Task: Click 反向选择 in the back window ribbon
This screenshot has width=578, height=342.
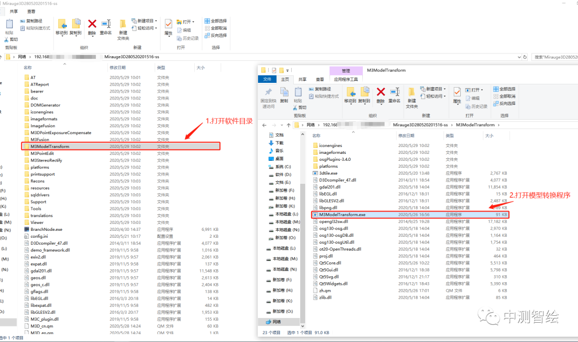Action: click(216, 35)
